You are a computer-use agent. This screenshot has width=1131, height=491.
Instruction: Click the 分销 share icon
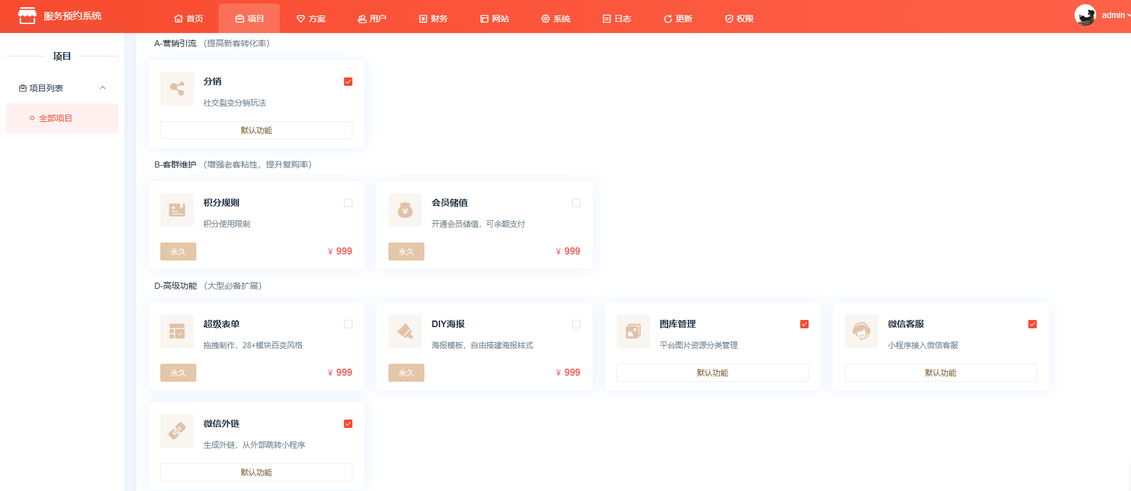click(177, 89)
